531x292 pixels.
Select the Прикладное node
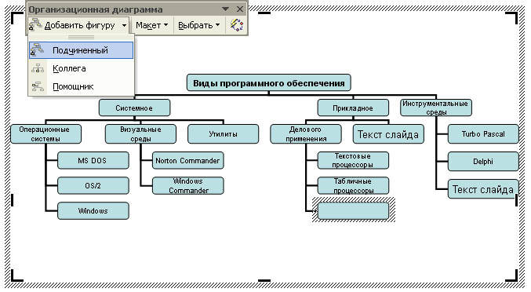click(x=353, y=108)
